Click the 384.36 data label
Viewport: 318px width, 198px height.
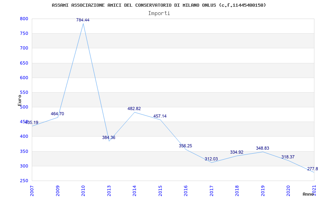pos(109,137)
